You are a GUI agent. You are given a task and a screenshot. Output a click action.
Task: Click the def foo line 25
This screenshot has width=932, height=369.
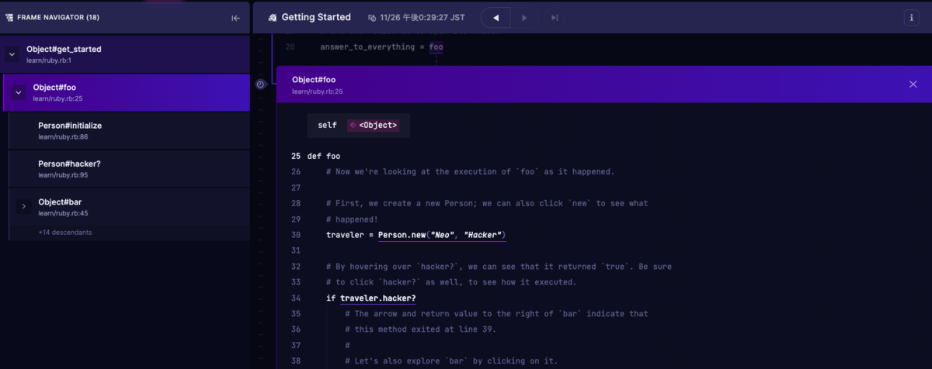324,156
